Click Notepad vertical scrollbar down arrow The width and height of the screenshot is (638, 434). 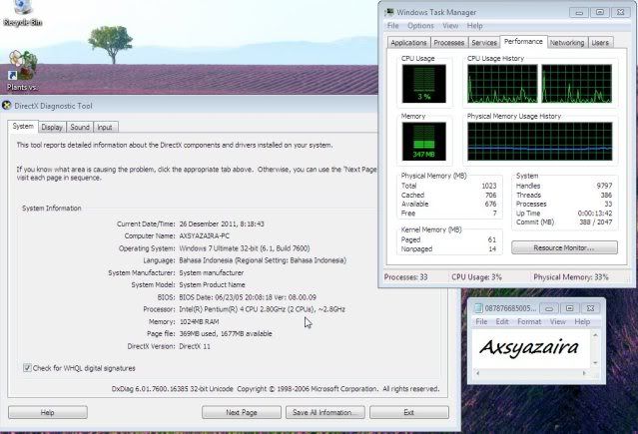595,363
